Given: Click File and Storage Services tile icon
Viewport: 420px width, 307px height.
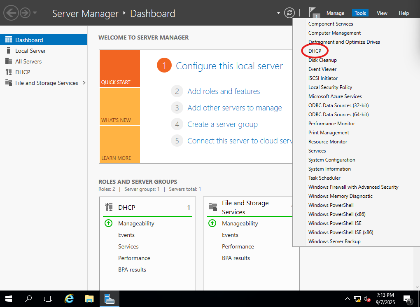Looking at the screenshot, I should click(x=213, y=207).
